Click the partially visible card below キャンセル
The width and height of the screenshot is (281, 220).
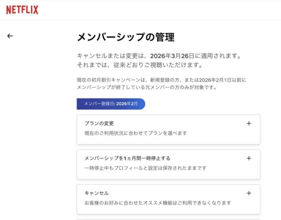coord(168,219)
